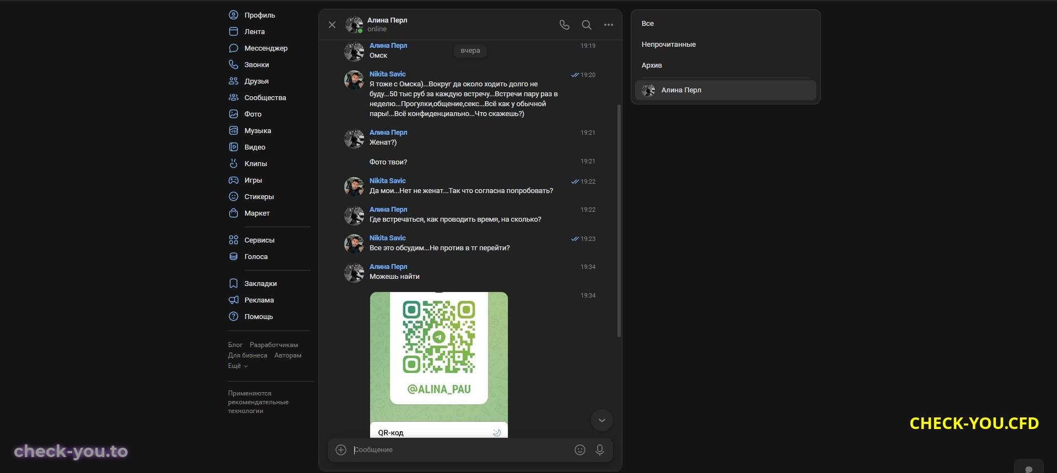This screenshot has height=473, width=1057.
Task: Open the Фото picture icon
Action: 234,114
